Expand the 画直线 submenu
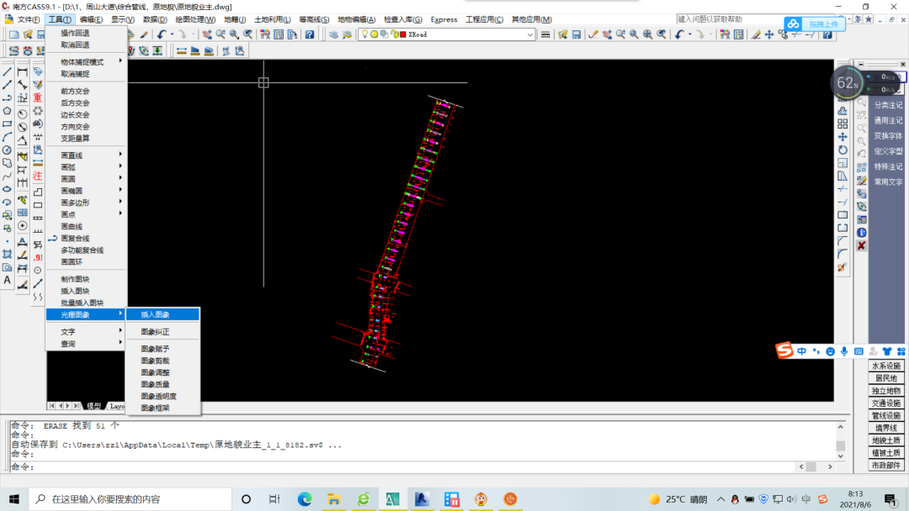 pos(87,155)
